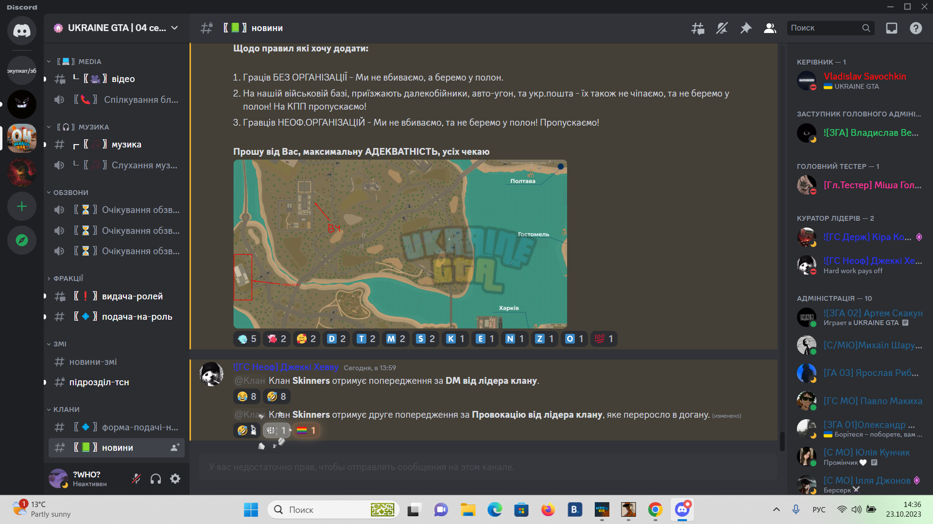
Task: Open Google Chrome from taskbar
Action: point(655,509)
